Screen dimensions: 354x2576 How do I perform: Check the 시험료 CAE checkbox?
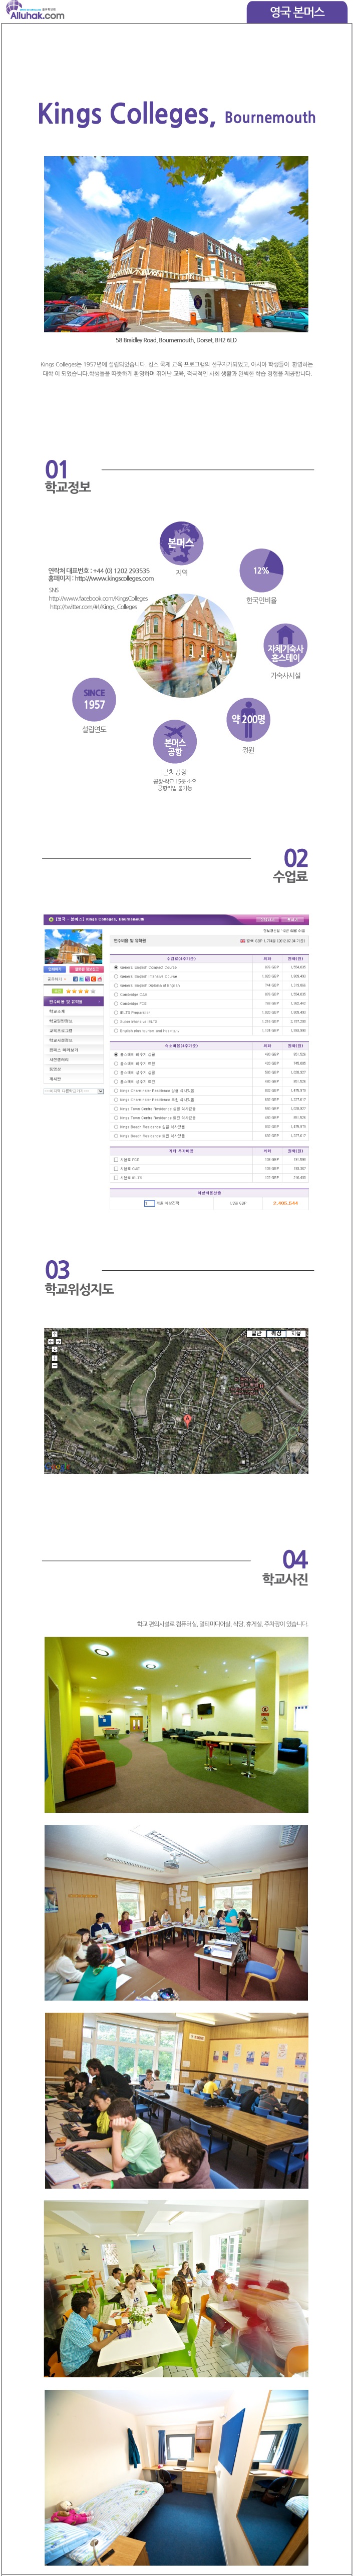point(116,1169)
